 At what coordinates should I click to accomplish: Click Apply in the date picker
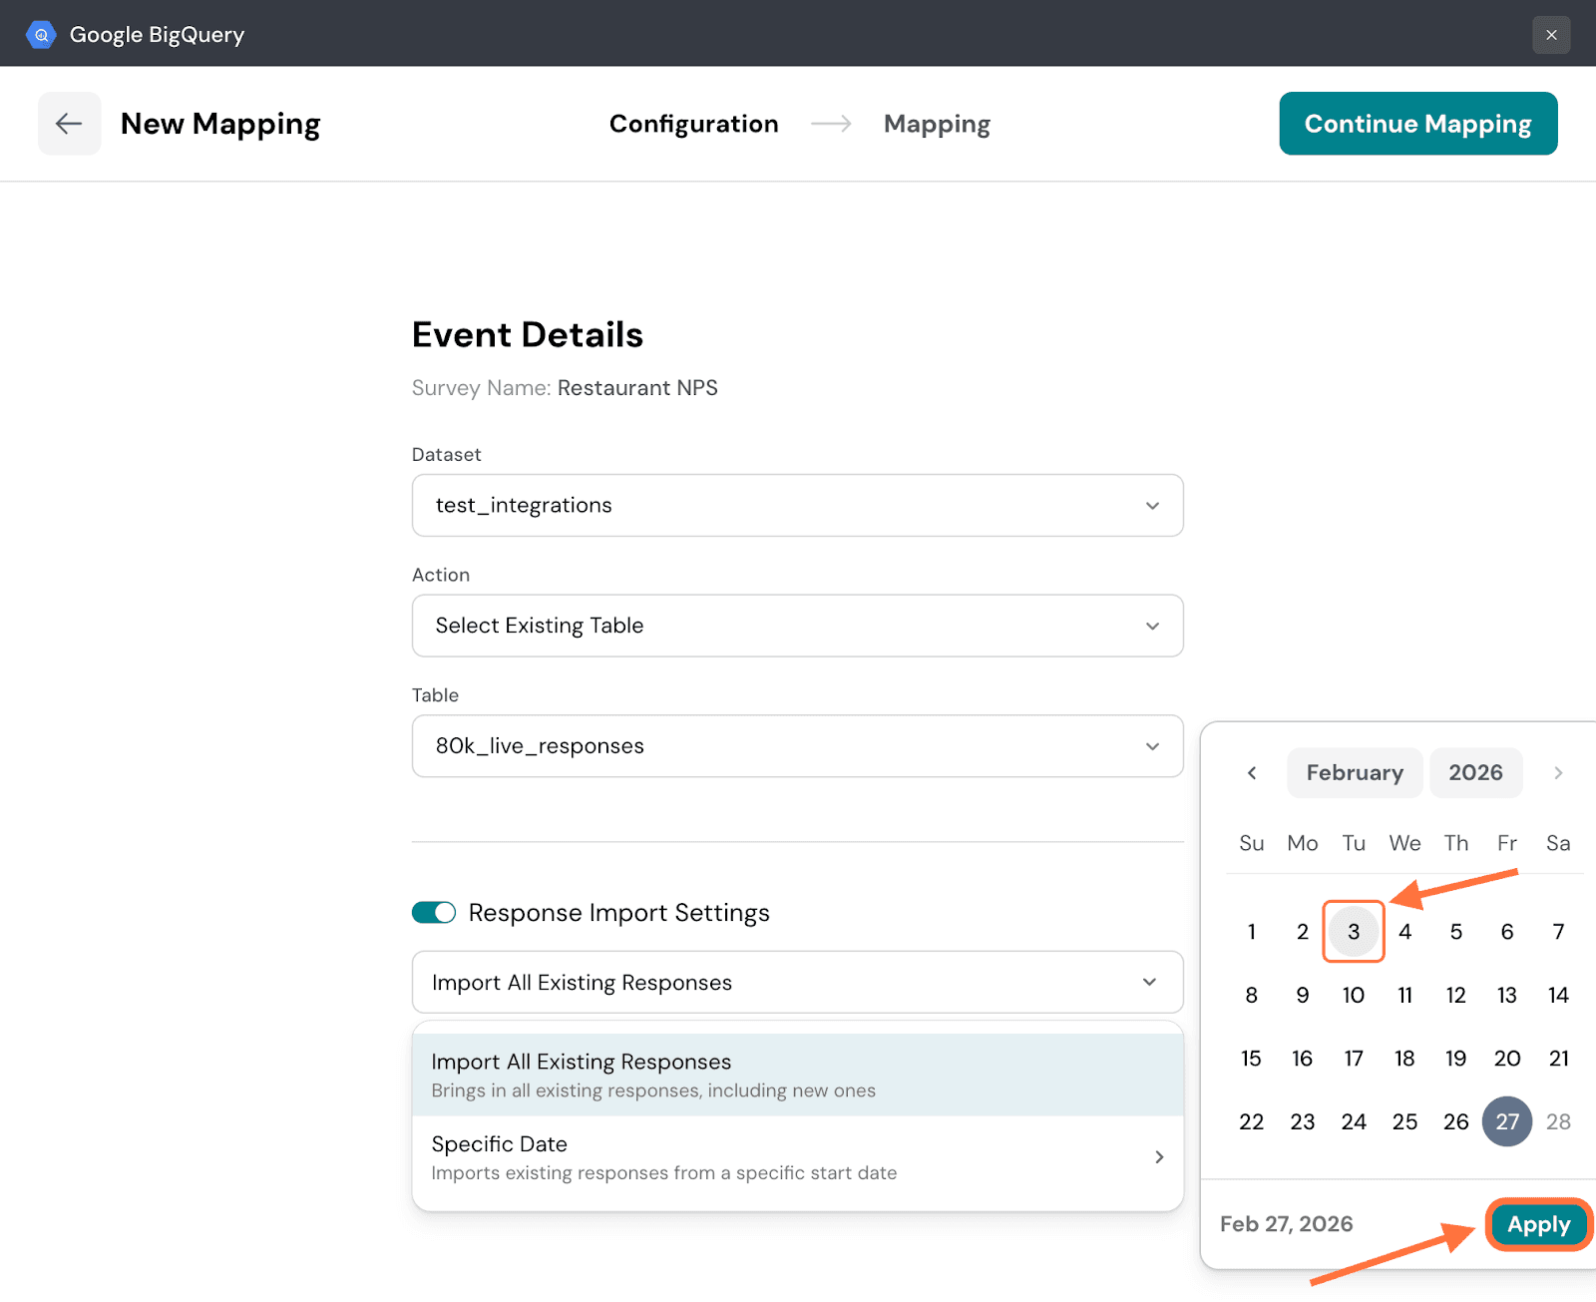(x=1537, y=1224)
